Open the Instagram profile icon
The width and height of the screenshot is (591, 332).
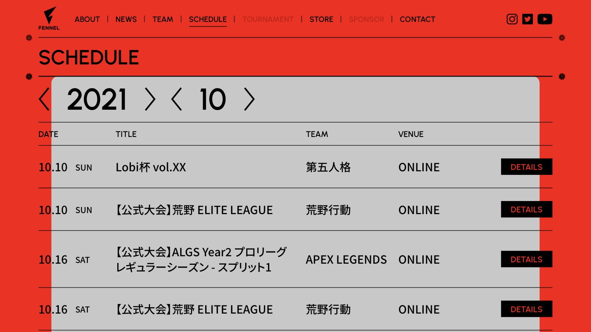click(x=512, y=19)
